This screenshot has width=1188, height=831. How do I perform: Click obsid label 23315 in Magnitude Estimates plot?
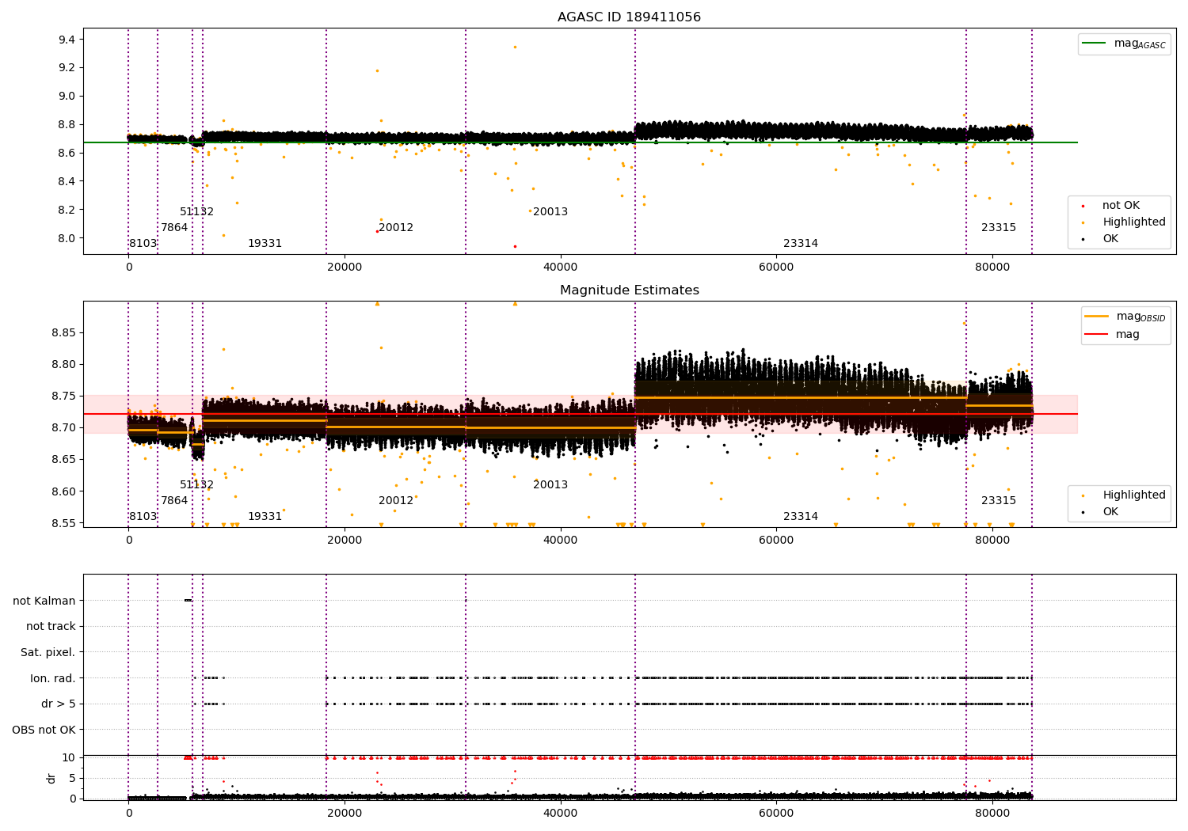click(999, 501)
